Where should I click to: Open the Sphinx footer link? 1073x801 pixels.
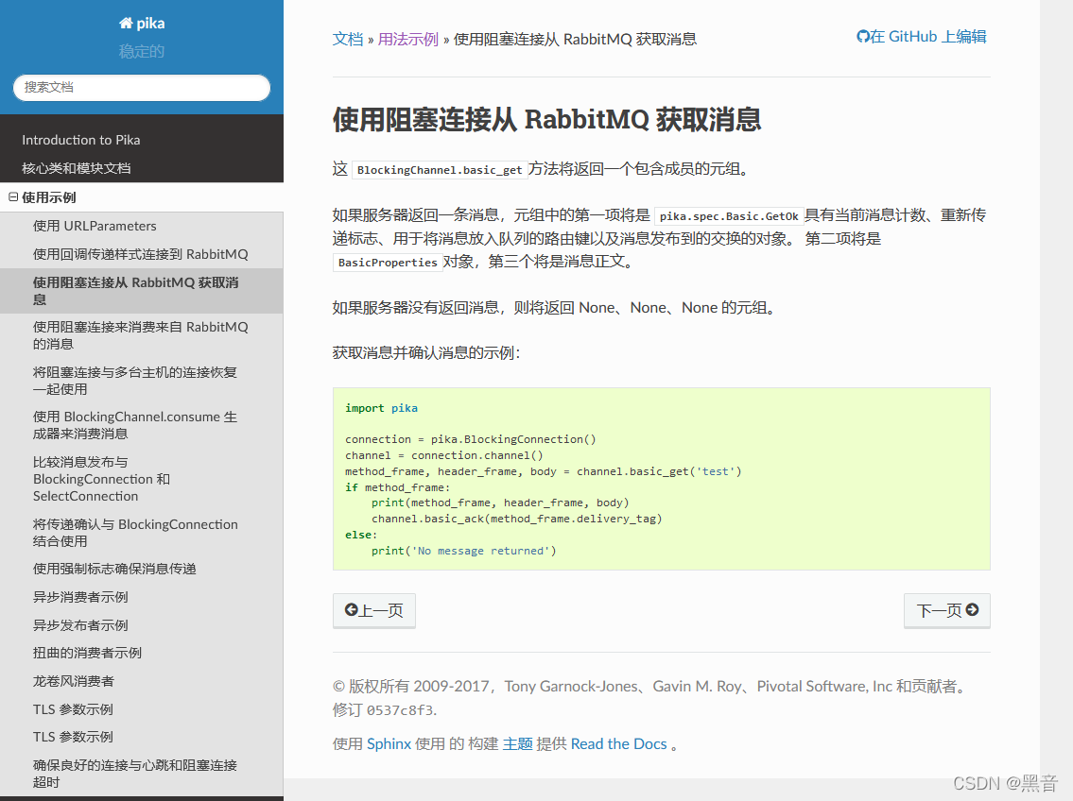click(x=389, y=743)
